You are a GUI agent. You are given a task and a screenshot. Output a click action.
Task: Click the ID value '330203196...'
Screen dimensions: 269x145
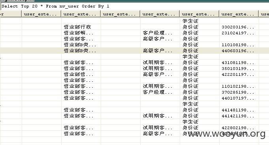tap(238, 27)
